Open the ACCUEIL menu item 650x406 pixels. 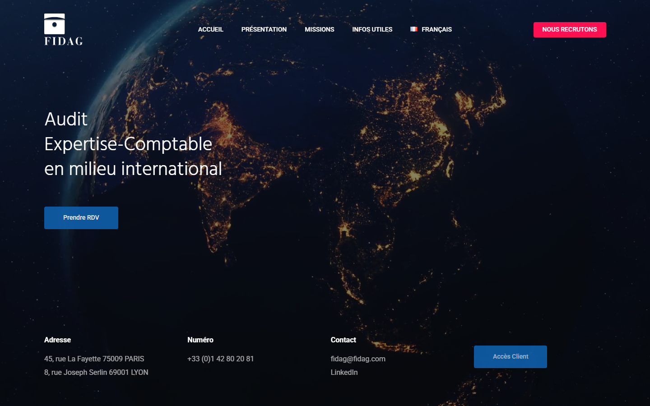[x=210, y=29]
